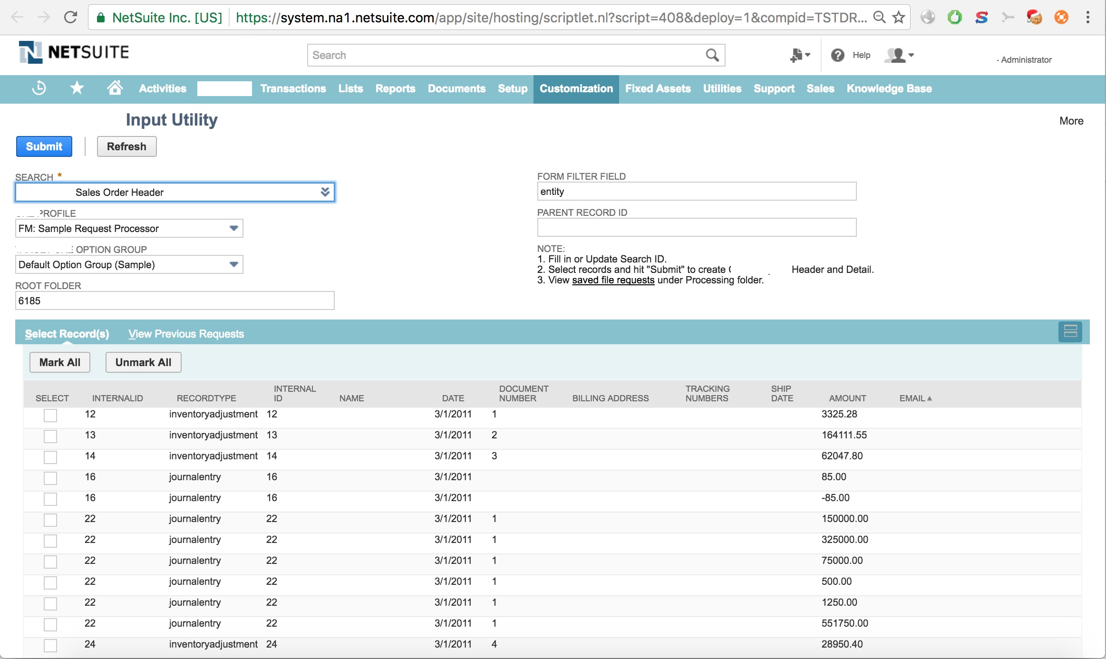Open the Customization menu
The image size is (1106, 659).
tap(576, 89)
